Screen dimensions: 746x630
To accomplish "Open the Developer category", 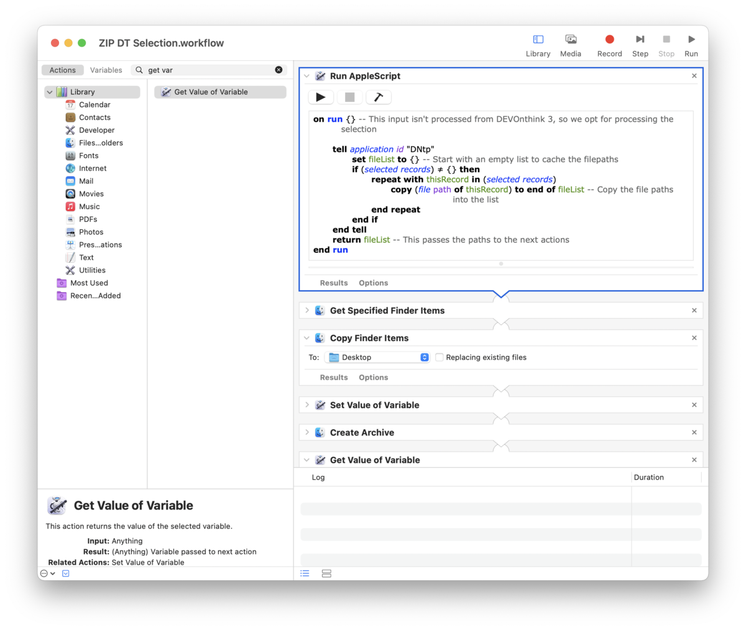I will tap(96, 130).
